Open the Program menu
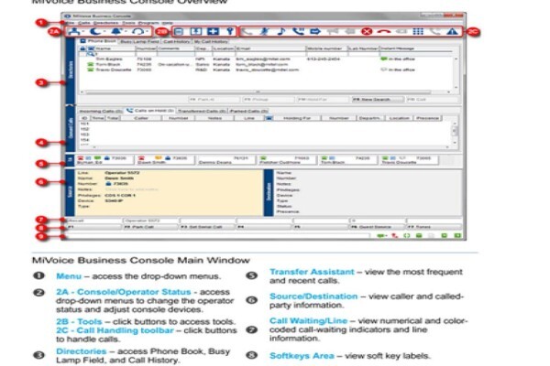Viewport: 550px width, 366px height. point(148,23)
